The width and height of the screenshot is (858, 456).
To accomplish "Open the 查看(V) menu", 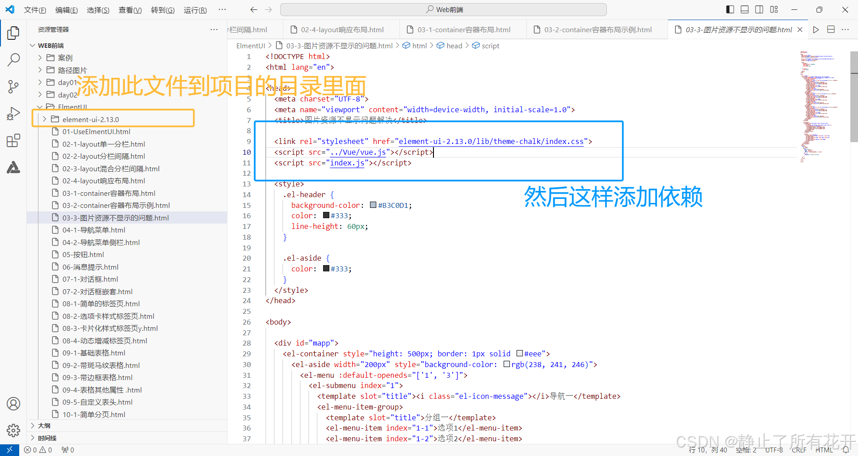I will [x=130, y=10].
